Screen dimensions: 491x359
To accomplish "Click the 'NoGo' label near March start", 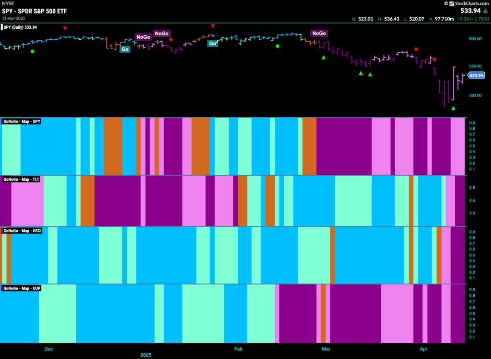I will 319,33.
